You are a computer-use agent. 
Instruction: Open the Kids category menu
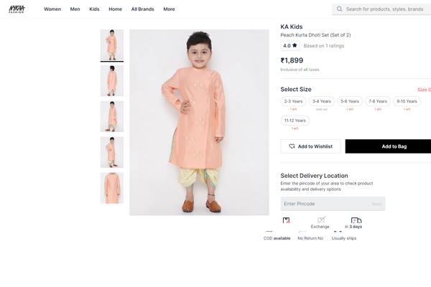(x=94, y=9)
